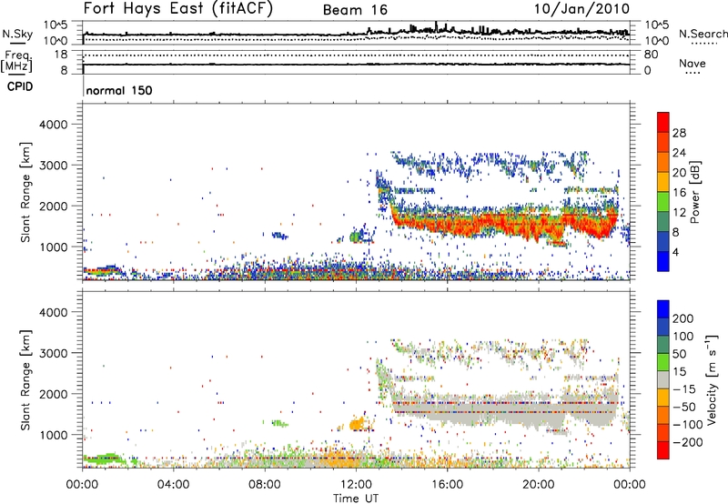The image size is (728, 504).
Task: Click the "Fort Hays East (fitACF)" title
Action: point(177,8)
